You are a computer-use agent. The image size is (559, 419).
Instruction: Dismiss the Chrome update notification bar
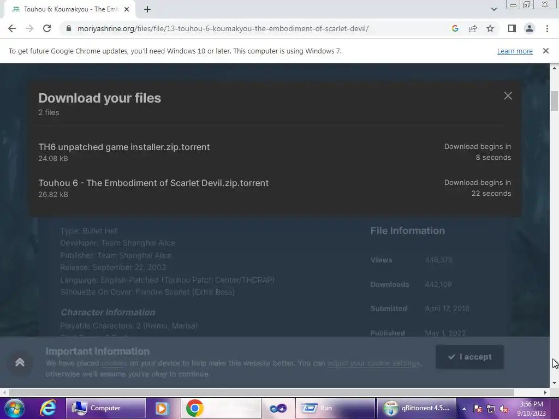coord(546,51)
